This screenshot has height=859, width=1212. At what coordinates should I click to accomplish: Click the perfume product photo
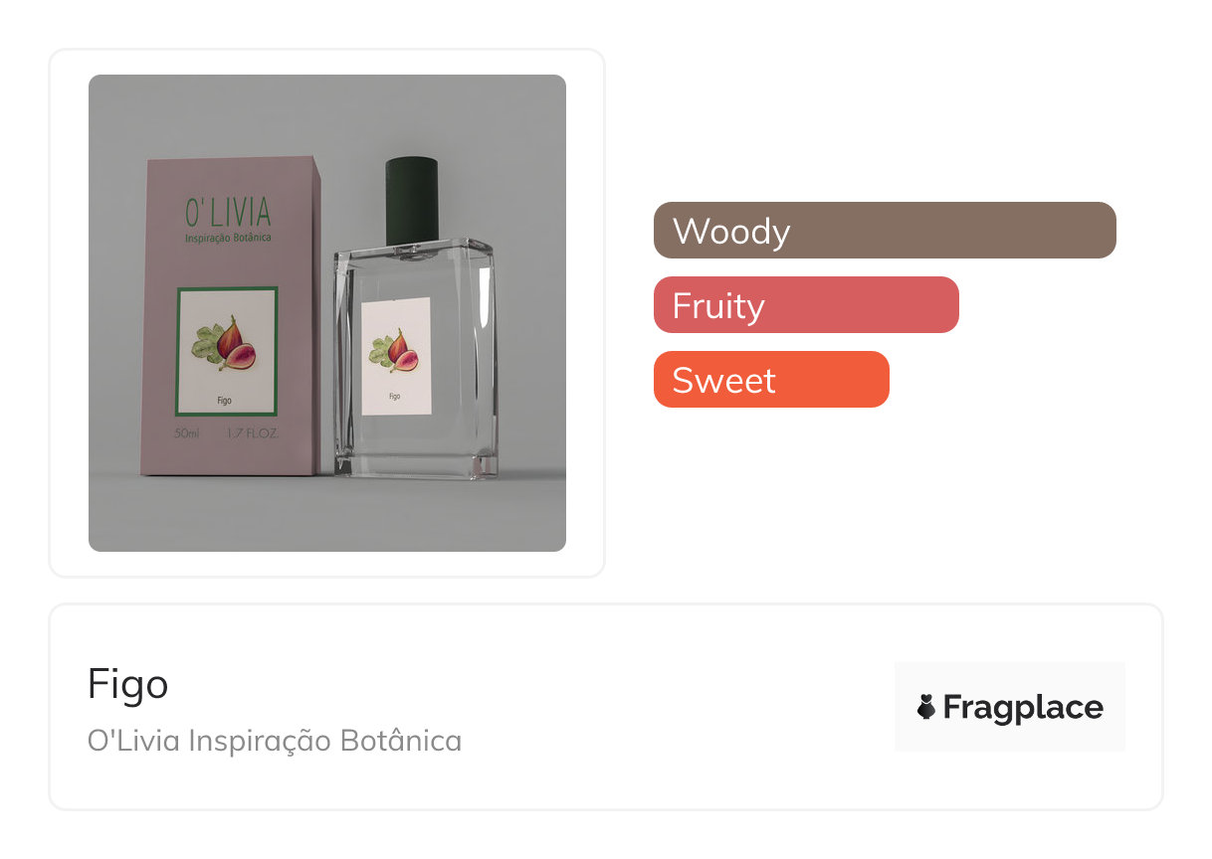[327, 312]
